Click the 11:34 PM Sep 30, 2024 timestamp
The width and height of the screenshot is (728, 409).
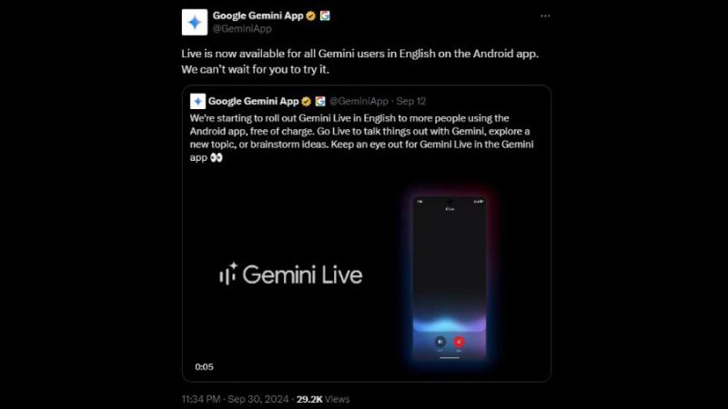(x=235, y=399)
